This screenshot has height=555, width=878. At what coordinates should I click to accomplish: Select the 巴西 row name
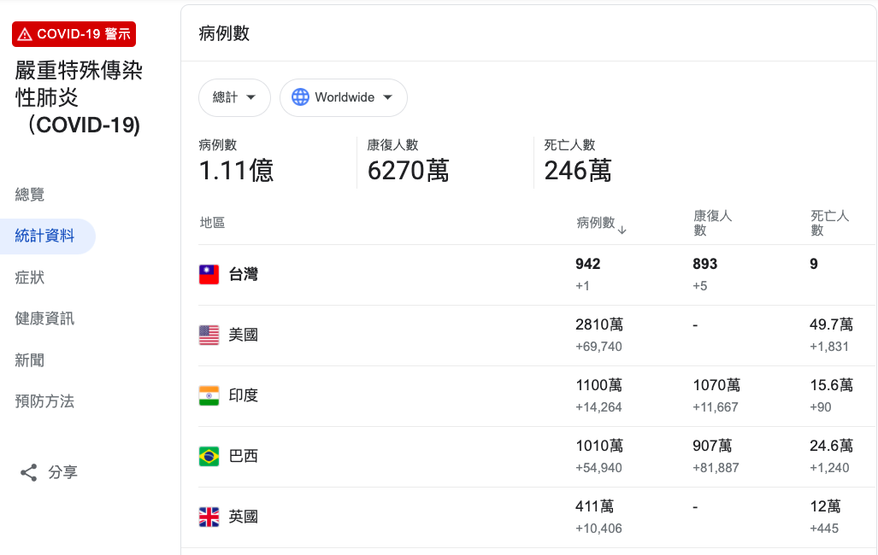coord(244,456)
